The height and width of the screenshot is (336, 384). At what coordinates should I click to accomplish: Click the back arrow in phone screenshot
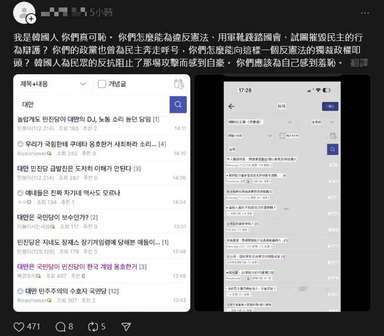click(x=231, y=106)
